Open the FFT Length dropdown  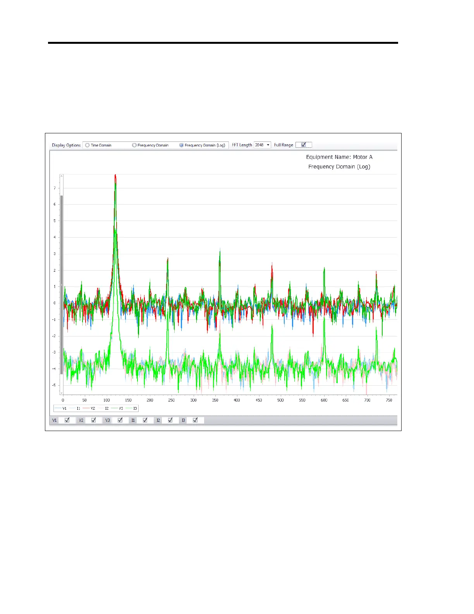click(x=268, y=145)
